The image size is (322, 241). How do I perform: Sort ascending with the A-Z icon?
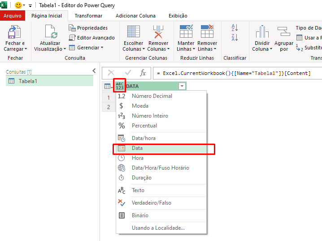pyautogui.click(x=235, y=27)
